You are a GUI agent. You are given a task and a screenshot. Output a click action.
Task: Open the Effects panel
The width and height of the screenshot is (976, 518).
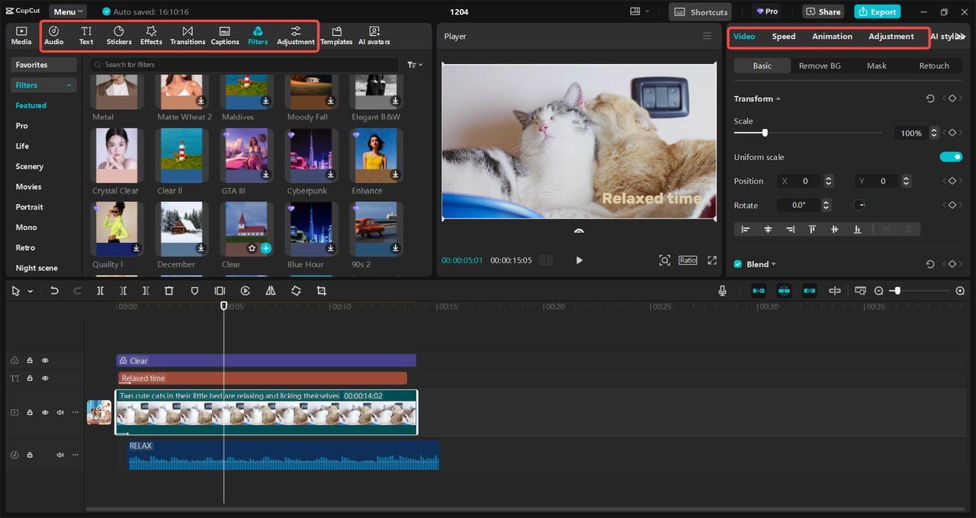pyautogui.click(x=151, y=36)
